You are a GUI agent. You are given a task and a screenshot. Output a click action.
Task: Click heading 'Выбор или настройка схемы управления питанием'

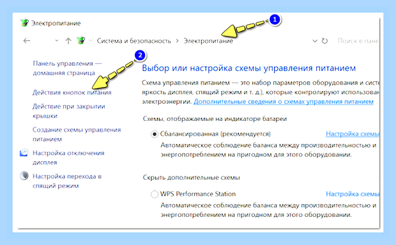coord(248,68)
